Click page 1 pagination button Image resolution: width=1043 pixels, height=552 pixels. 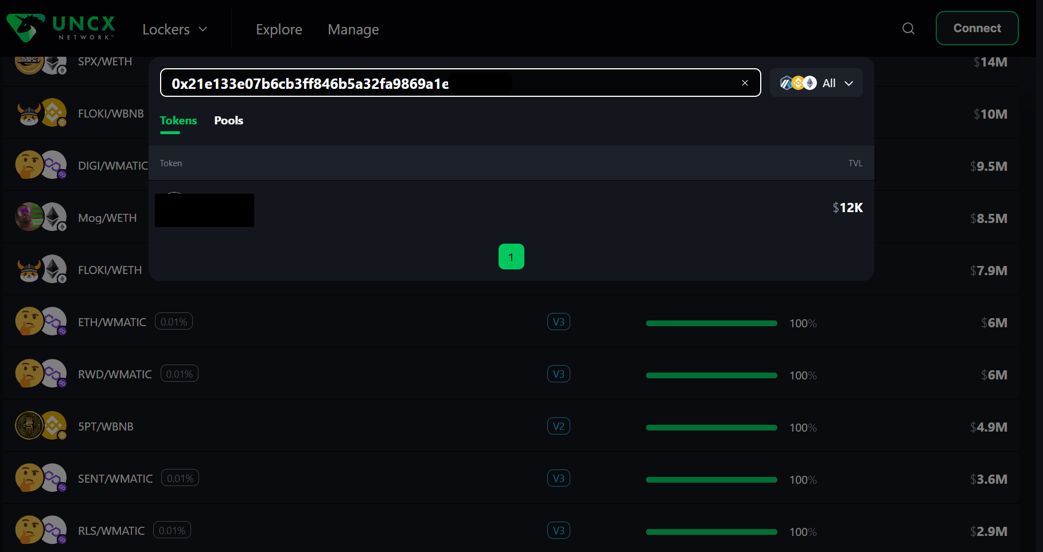(x=511, y=257)
